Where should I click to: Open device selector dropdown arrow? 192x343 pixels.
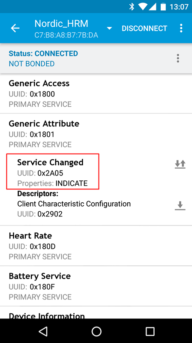tap(109, 28)
